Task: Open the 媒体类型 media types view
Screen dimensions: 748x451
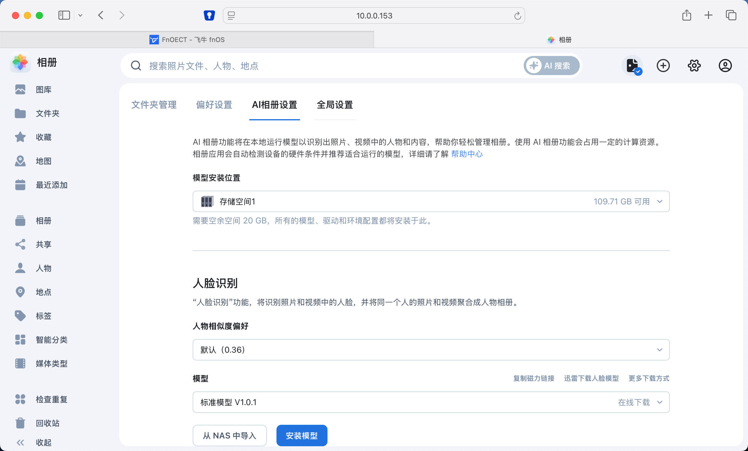Action: pos(51,364)
